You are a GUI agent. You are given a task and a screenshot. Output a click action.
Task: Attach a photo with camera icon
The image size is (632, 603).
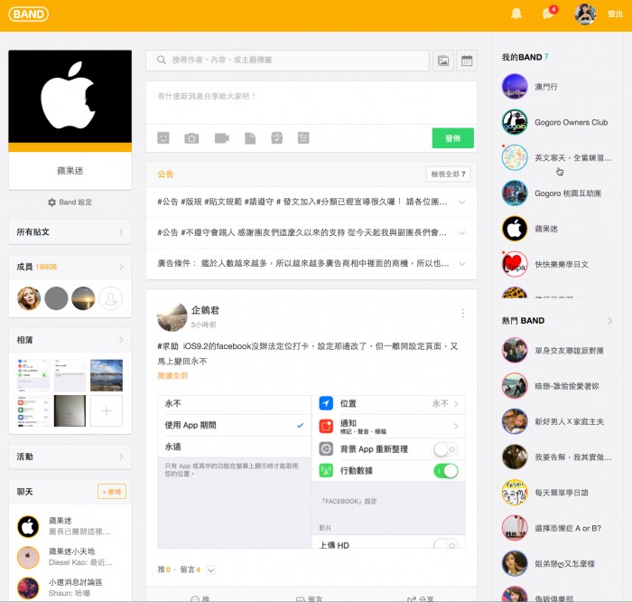pyautogui.click(x=191, y=138)
